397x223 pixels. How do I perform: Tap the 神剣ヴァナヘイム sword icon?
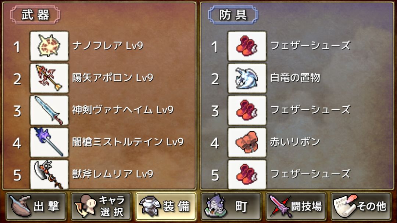(49, 110)
